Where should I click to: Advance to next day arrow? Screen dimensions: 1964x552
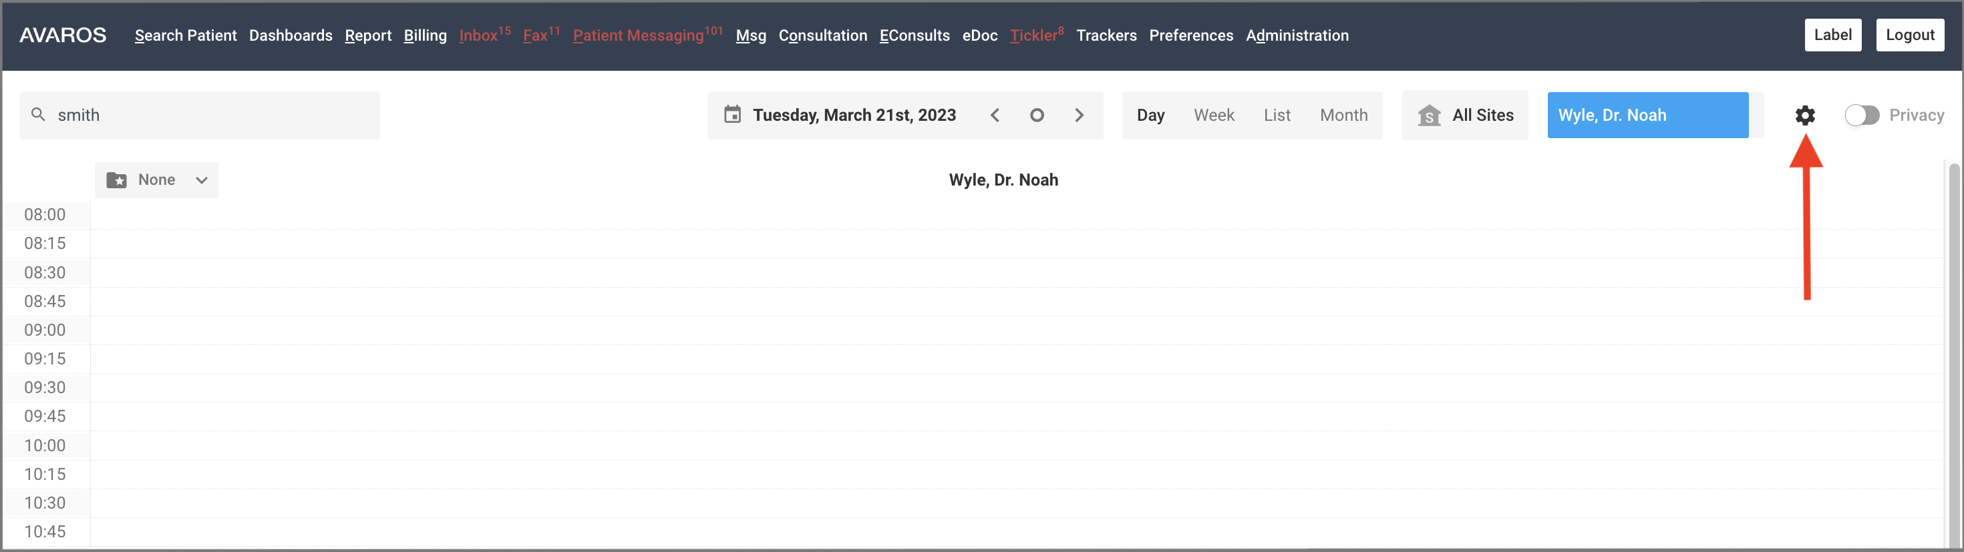(1079, 115)
